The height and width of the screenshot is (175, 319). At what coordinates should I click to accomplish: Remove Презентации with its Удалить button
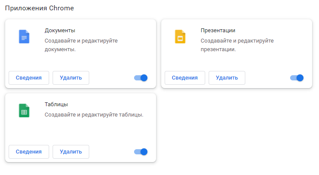tap(227, 78)
